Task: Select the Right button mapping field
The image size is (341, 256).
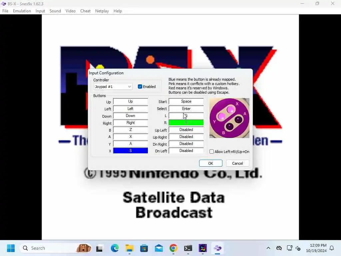Action: [131, 123]
